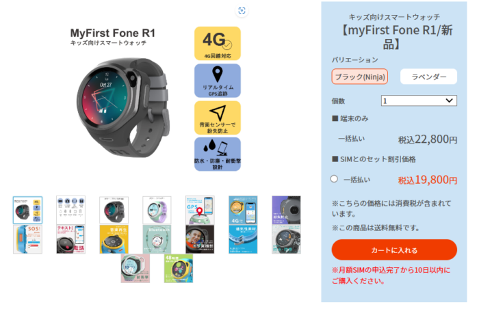Viewport: 479px width, 309px height.
Task: Open the 48-hour battery thumbnail
Action: (x=179, y=269)
